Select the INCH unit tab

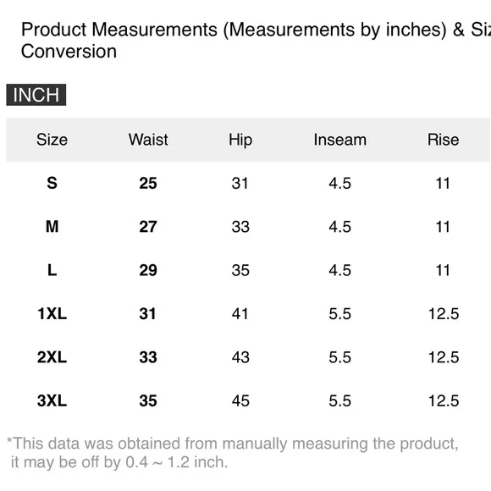click(x=36, y=95)
